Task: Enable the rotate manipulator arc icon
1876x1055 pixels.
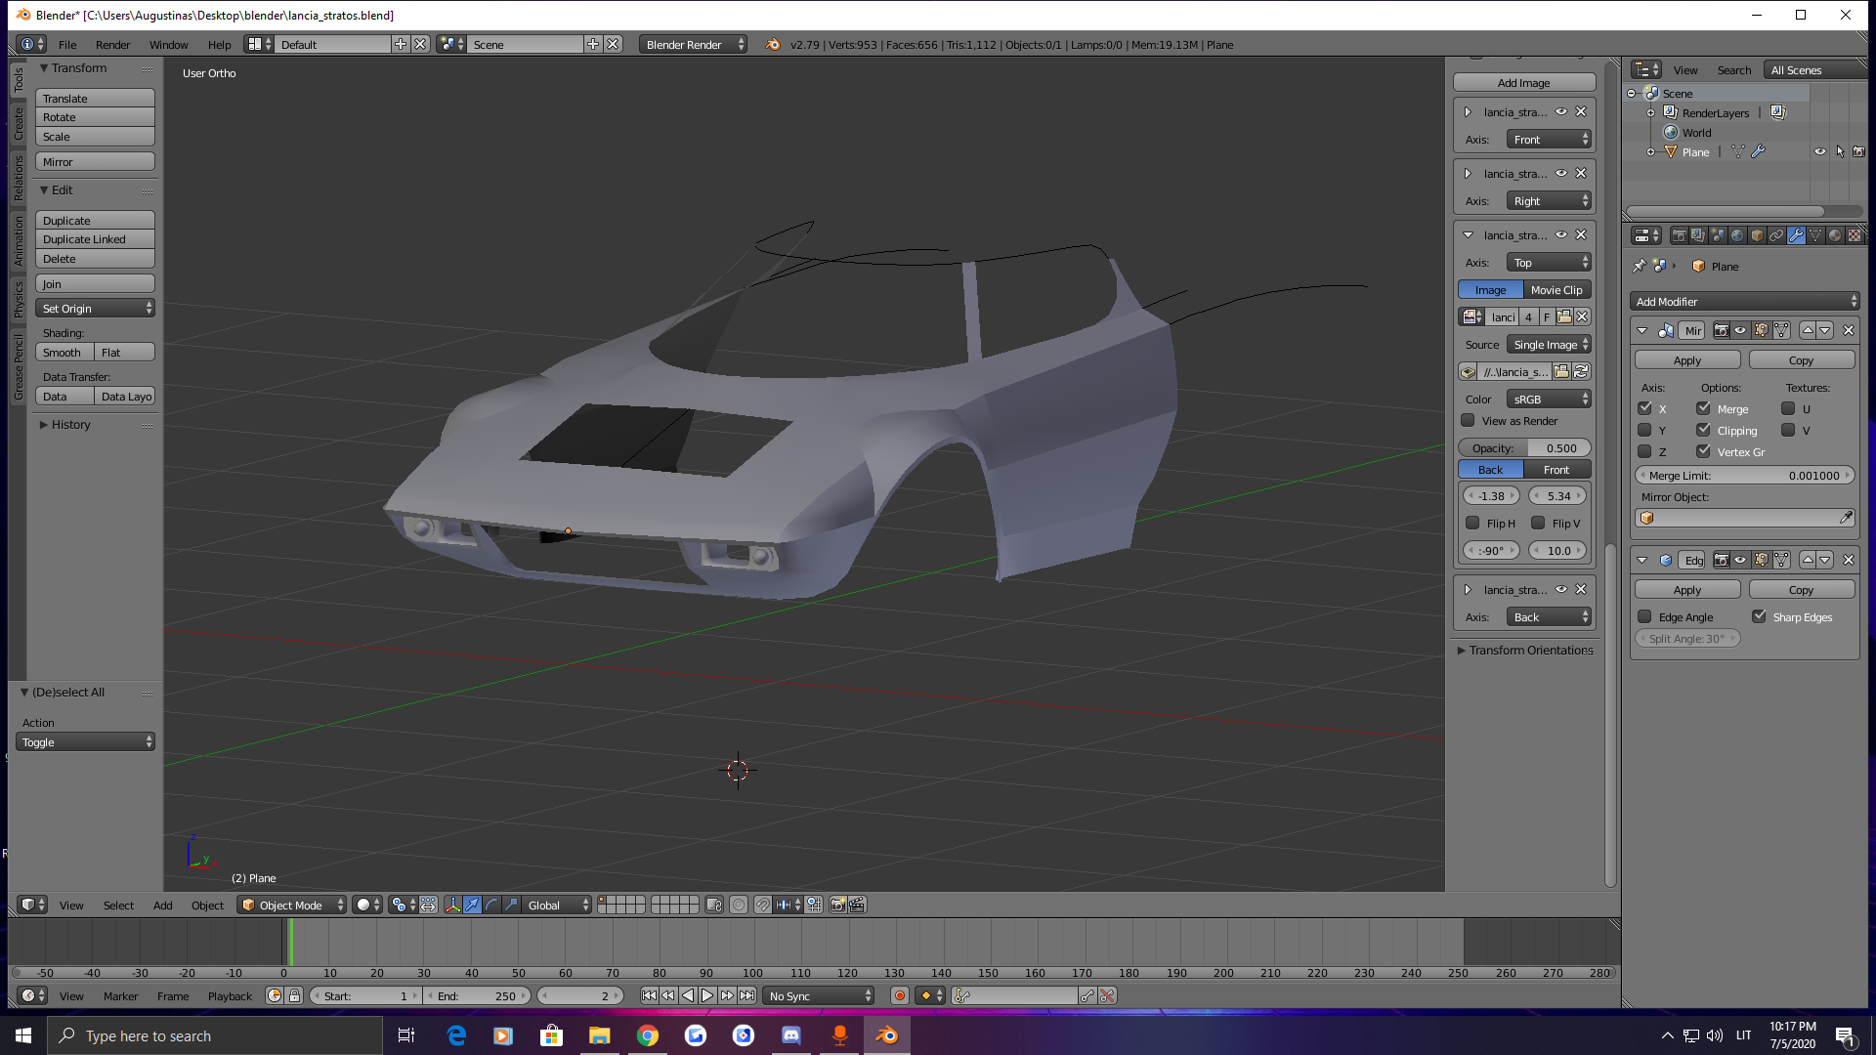Action: [491, 906]
